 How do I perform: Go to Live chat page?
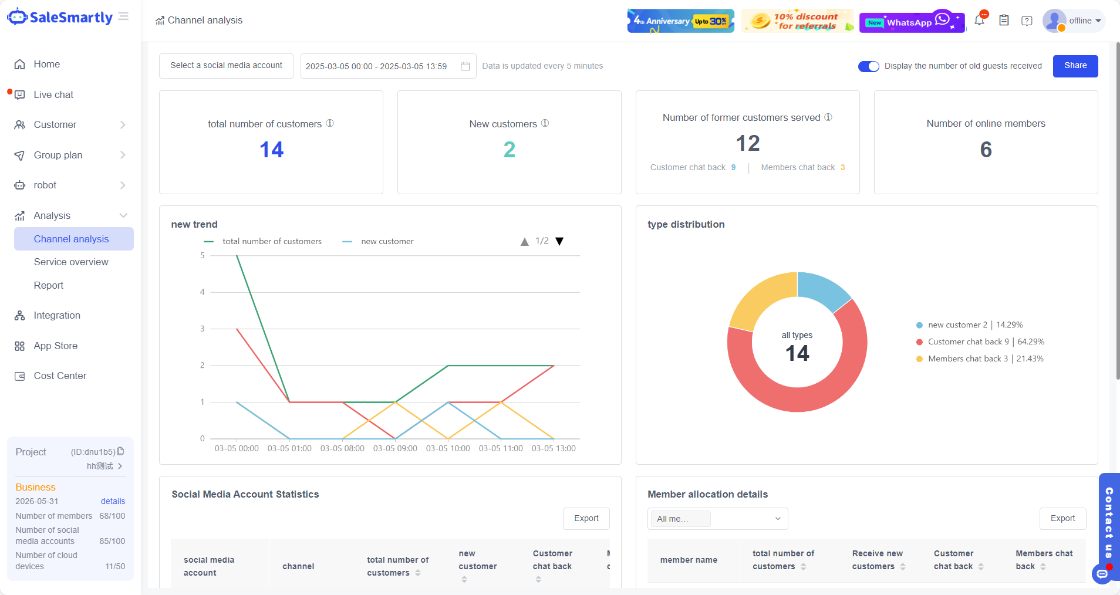(x=53, y=94)
